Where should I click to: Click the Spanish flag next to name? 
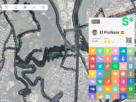122,32
